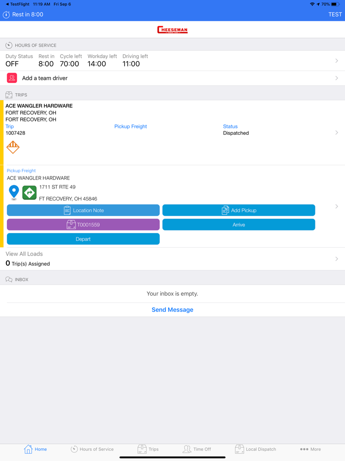Tap the Hours of Service clock icon
The height and width of the screenshot is (461, 345).
9,45
